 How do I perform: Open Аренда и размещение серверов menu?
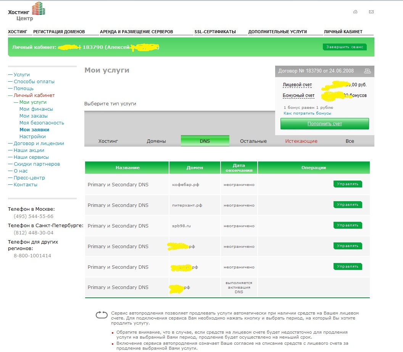point(136,32)
